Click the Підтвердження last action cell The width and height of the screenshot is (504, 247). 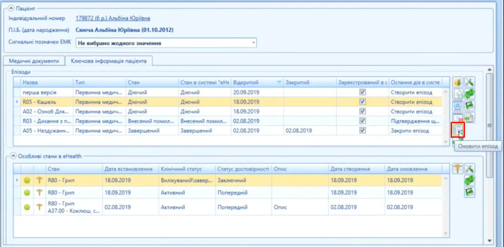416,121
